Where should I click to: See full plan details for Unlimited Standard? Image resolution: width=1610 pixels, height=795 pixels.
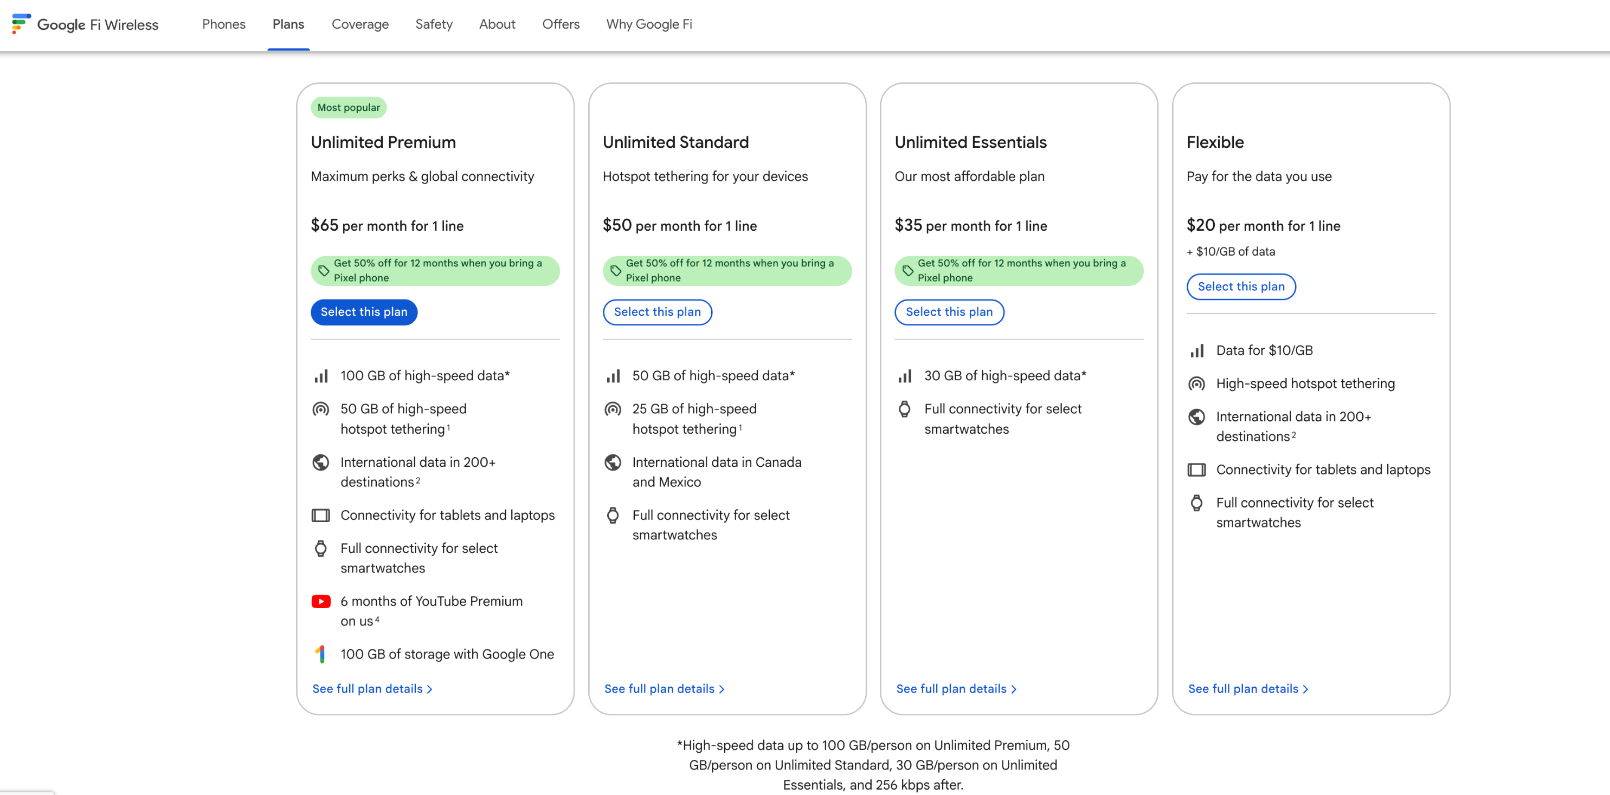tap(665, 688)
